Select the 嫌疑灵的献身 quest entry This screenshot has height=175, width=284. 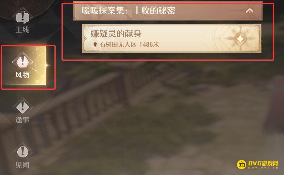coord(172,38)
